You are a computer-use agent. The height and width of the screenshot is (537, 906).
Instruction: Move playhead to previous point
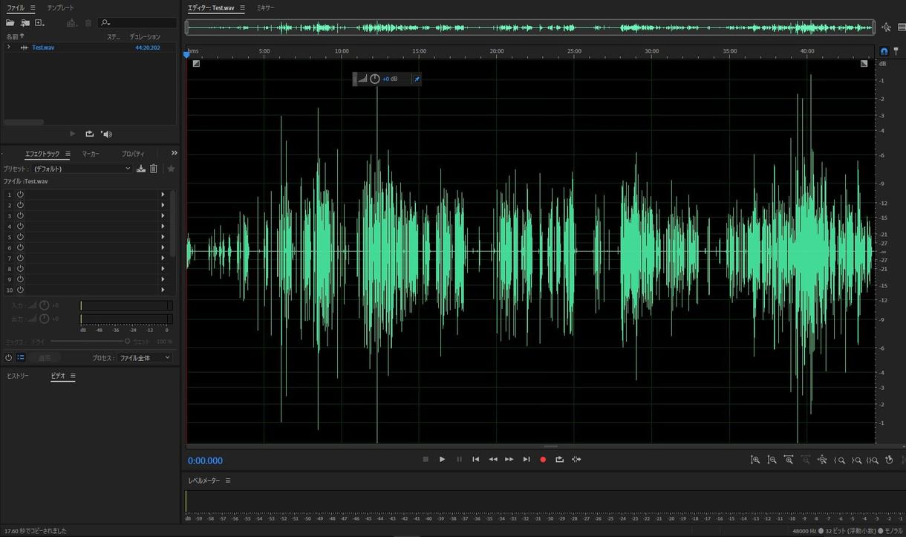click(x=476, y=459)
